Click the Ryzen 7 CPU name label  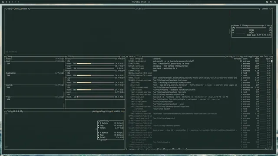click(240, 26)
